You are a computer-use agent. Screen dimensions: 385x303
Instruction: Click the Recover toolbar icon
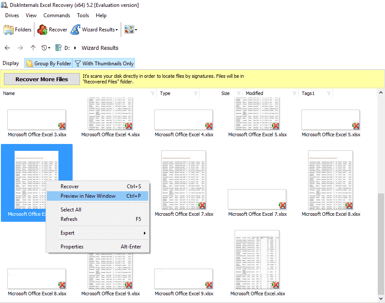(43, 30)
